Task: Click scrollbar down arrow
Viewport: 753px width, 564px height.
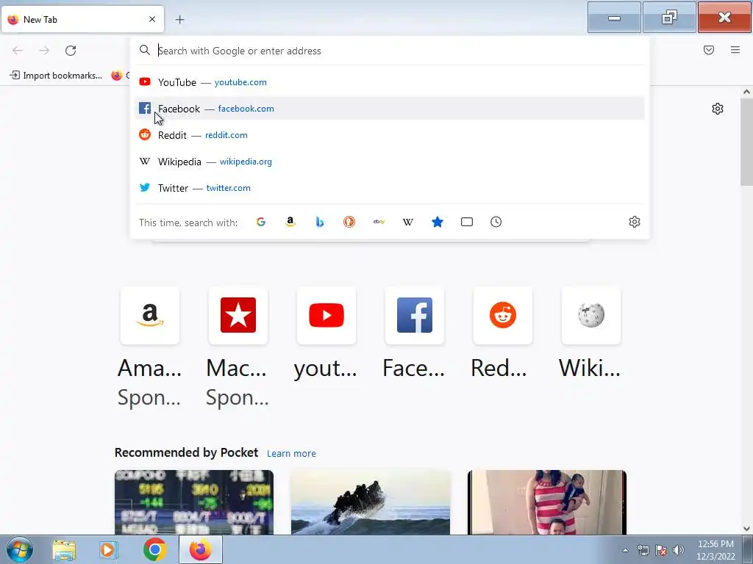Action: tap(746, 529)
